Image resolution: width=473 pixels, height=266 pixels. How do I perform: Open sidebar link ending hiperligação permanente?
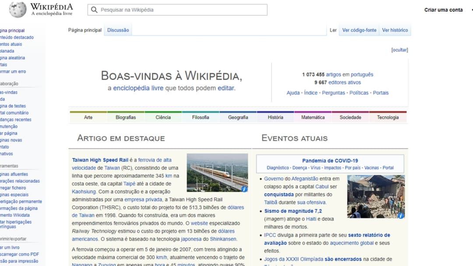21,202
